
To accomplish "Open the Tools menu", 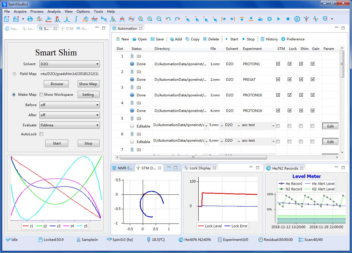I will [x=98, y=12].
